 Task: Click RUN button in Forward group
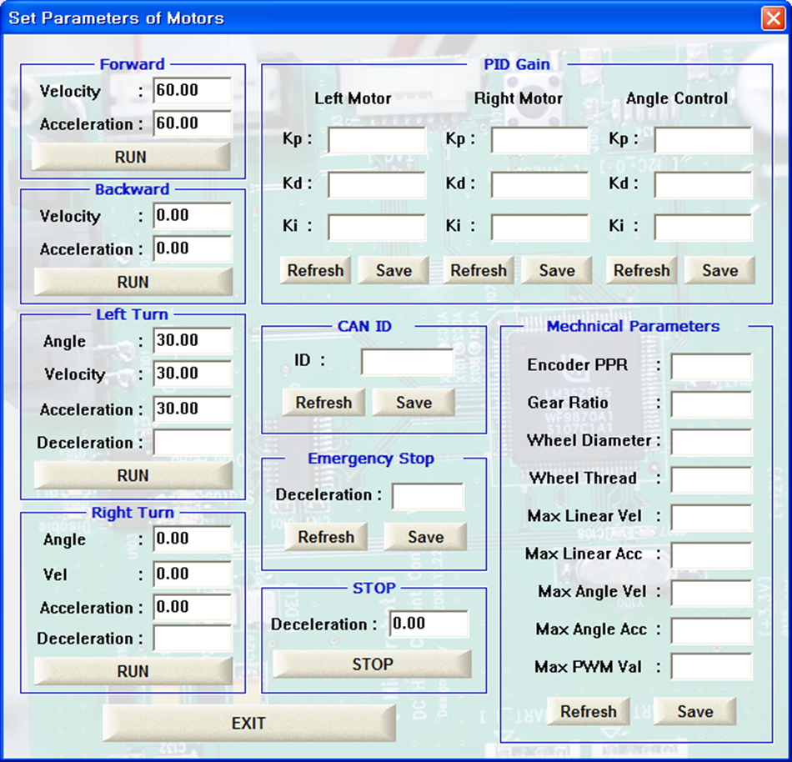pyautogui.click(x=131, y=157)
